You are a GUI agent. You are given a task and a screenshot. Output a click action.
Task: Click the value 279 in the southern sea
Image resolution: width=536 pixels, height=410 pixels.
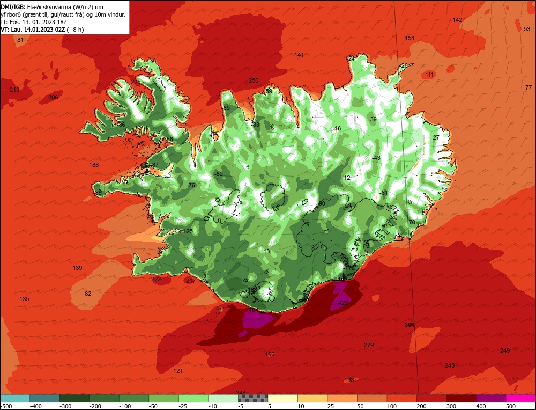[x=369, y=345]
